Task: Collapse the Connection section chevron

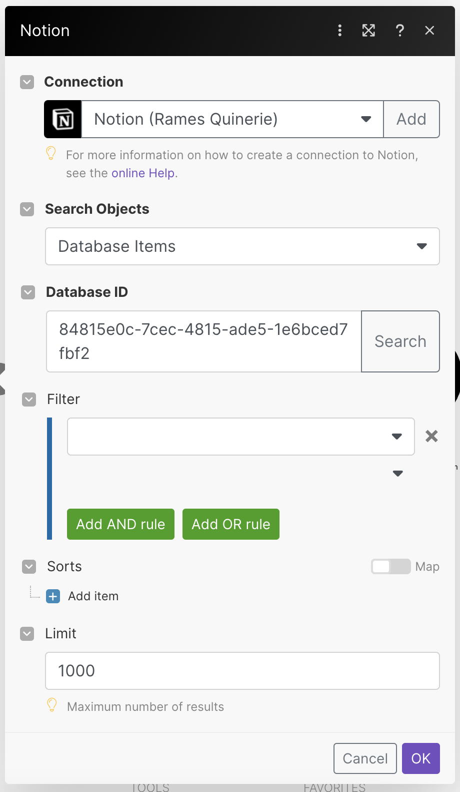Action: click(x=27, y=82)
